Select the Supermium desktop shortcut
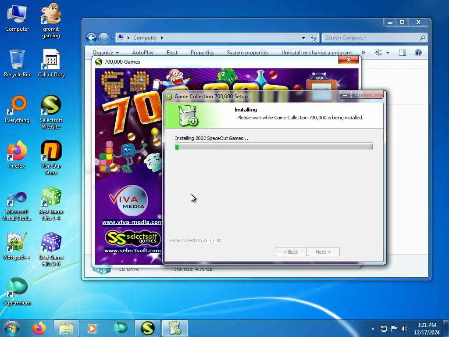Viewport: 449px width, 337px height. pyautogui.click(x=17, y=292)
